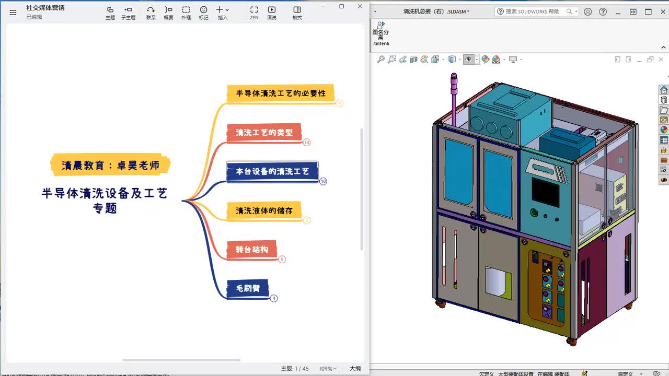Viewport: 669px width, 376px height.
Task: Click the SolidWorks search magnifier icon
Action: 569,11
